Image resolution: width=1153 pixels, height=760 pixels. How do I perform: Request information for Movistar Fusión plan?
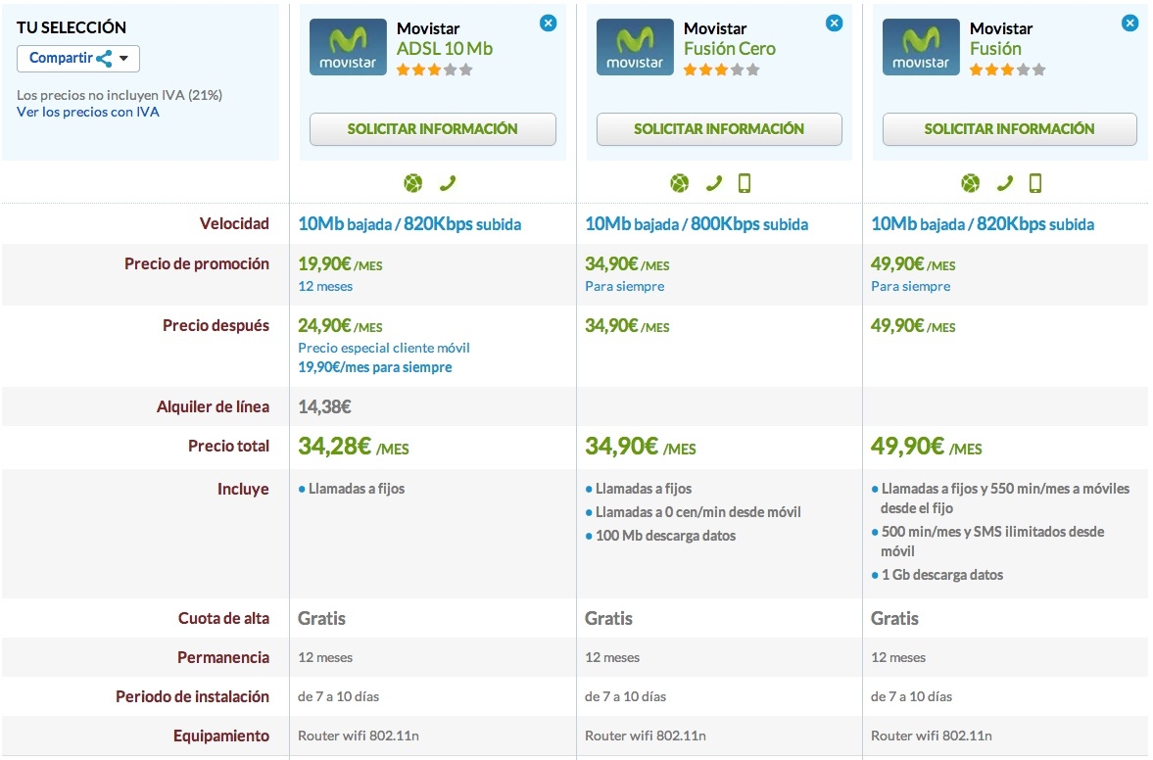point(1010,128)
